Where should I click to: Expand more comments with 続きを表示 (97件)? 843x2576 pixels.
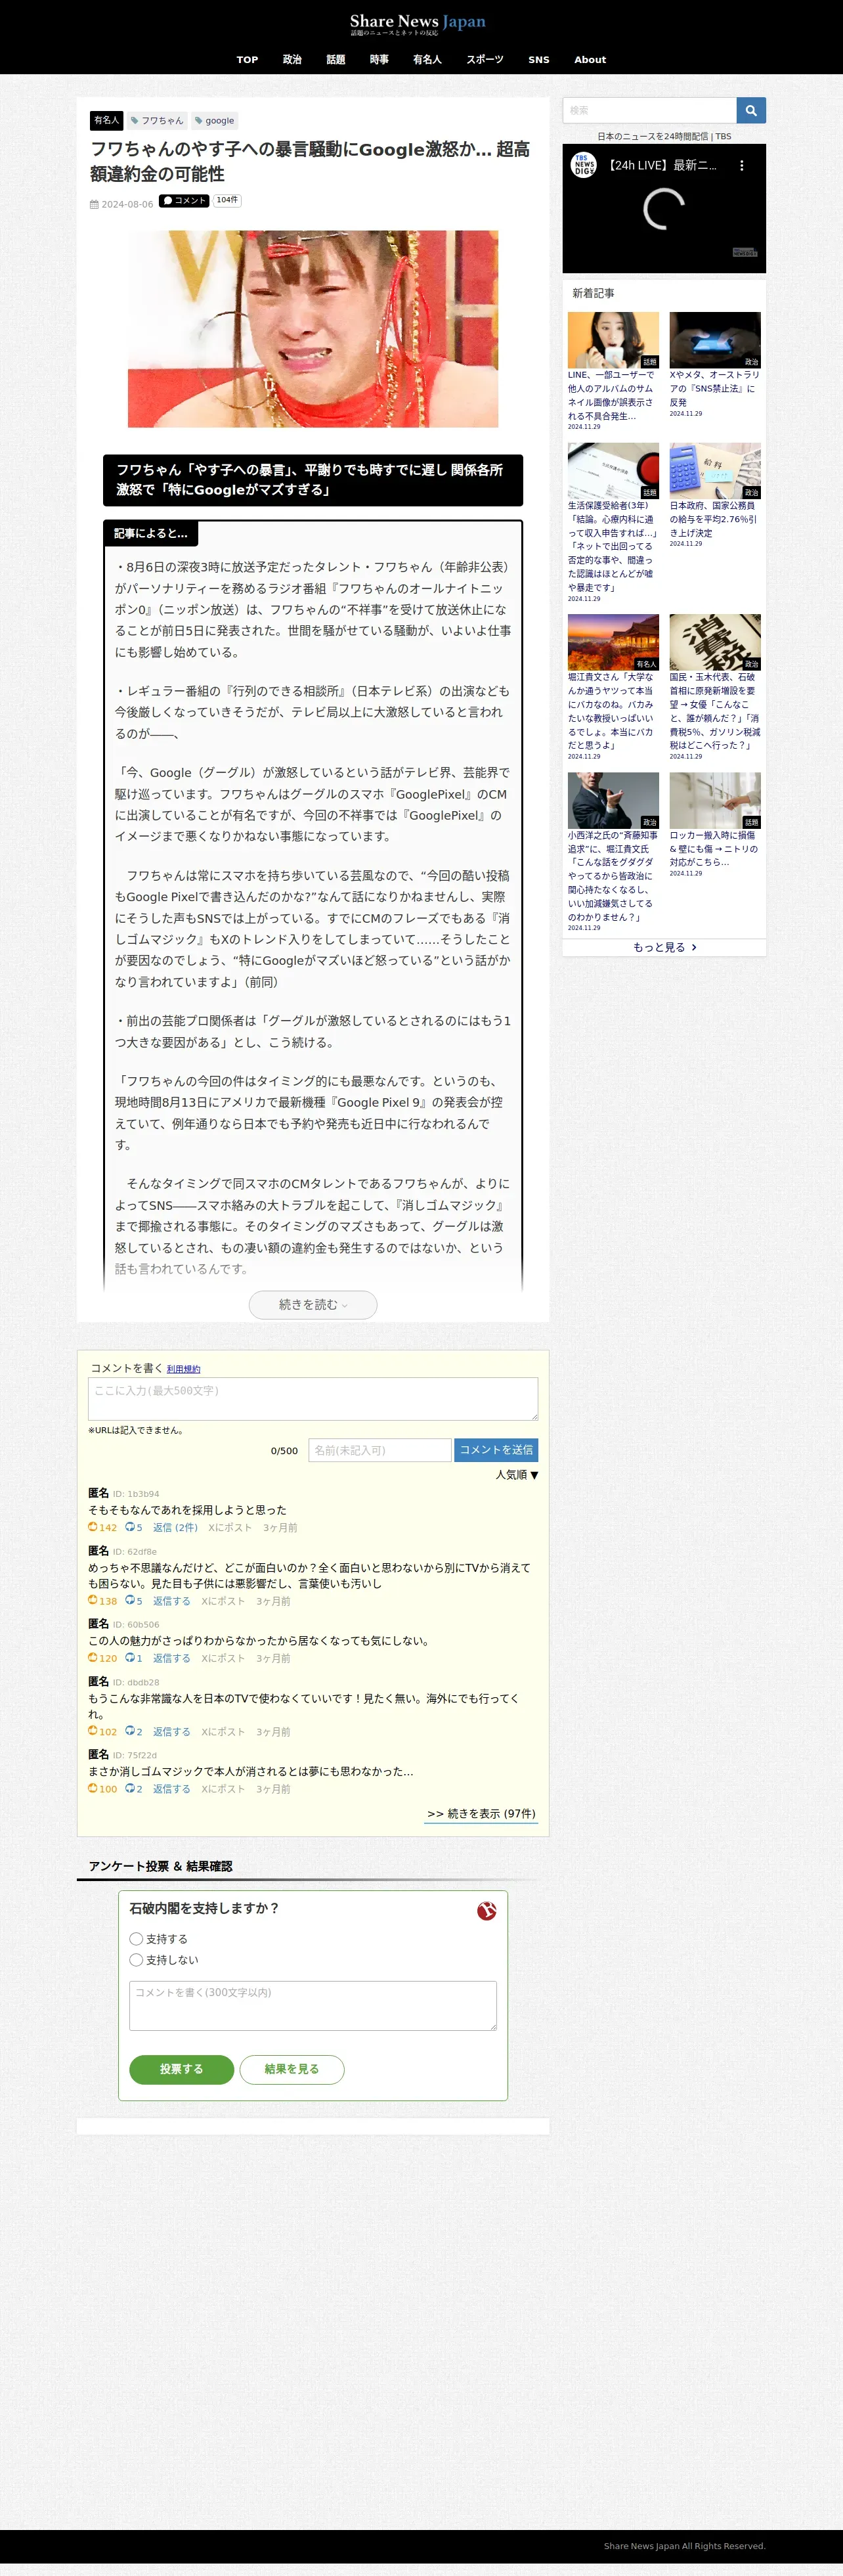point(481,1813)
